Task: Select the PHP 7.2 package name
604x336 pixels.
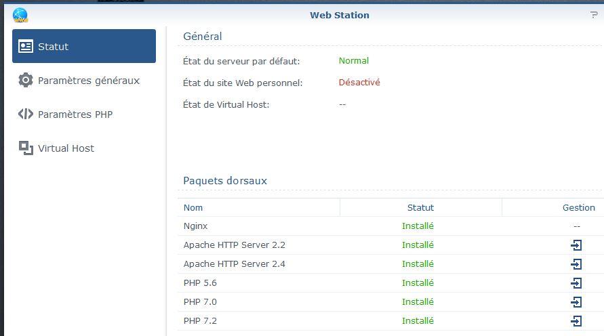Action: pos(200,320)
